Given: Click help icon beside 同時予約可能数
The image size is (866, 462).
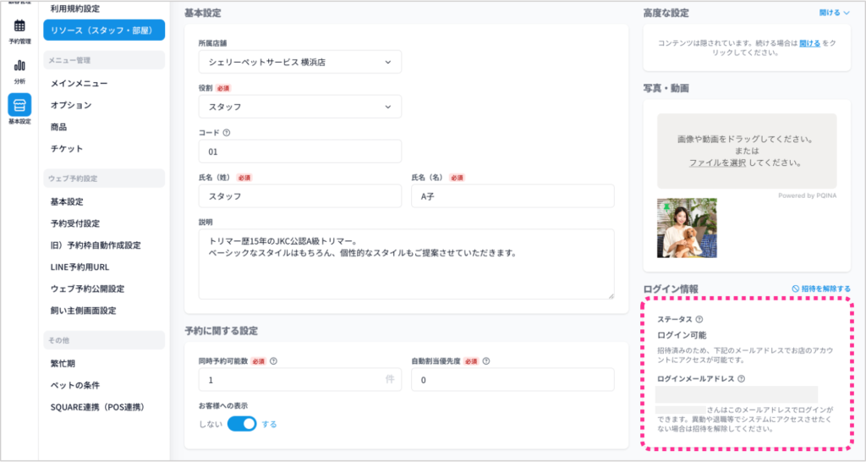Looking at the screenshot, I should pos(273,360).
